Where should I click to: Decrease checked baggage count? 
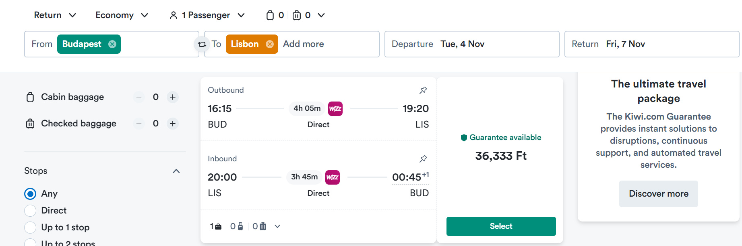139,124
